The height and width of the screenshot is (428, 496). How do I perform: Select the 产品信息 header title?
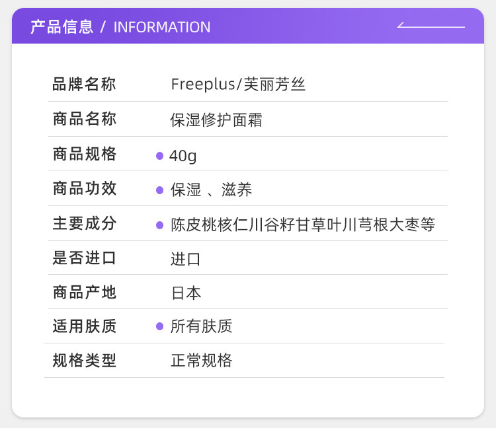point(62,27)
